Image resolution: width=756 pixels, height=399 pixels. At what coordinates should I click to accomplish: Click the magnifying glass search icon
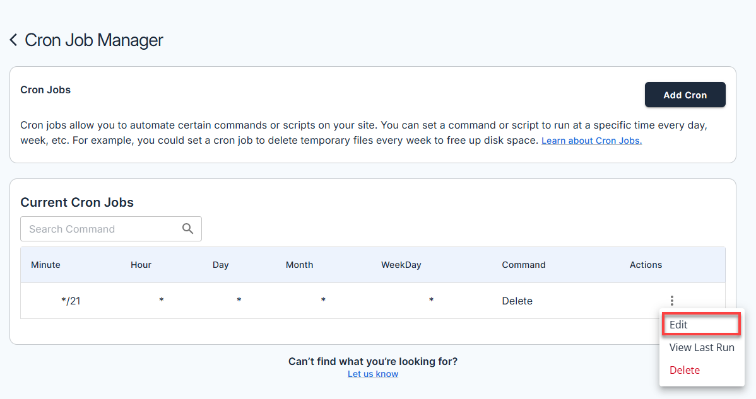tap(187, 229)
